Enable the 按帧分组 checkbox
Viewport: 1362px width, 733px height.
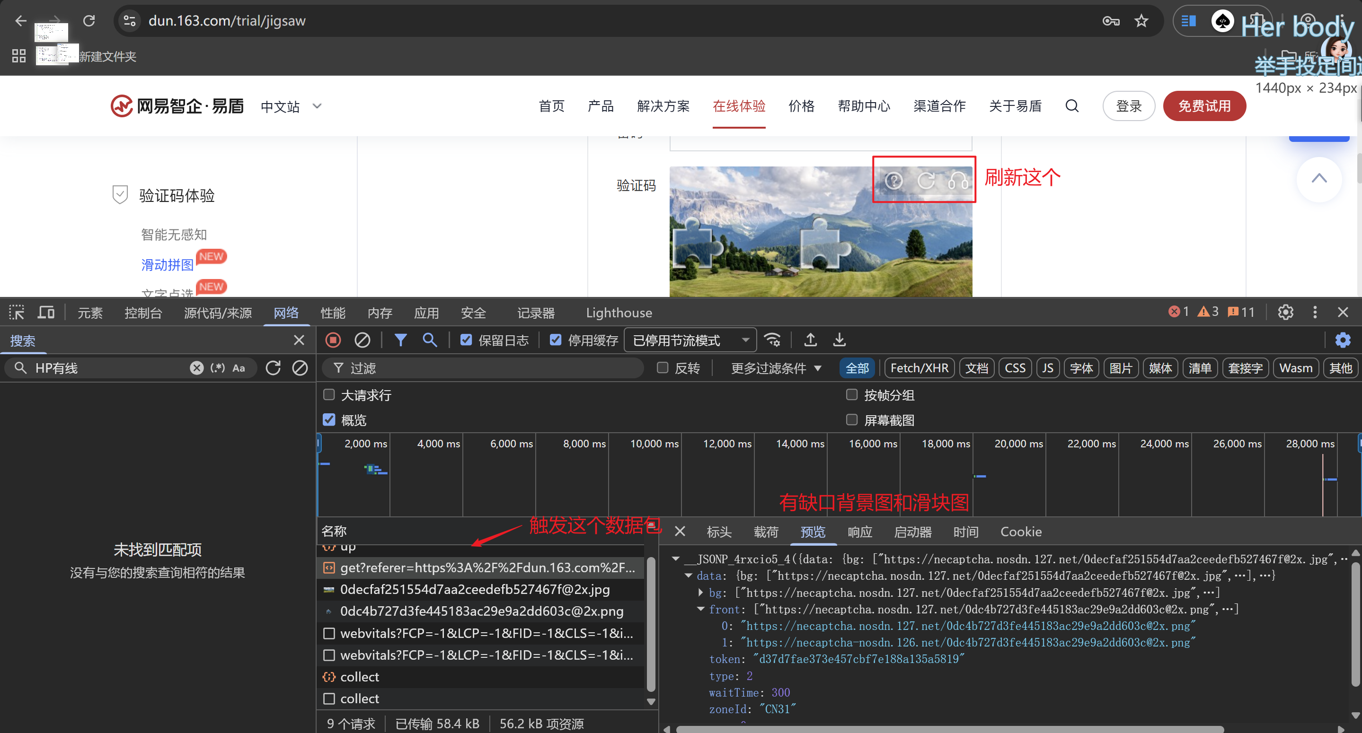[851, 395]
